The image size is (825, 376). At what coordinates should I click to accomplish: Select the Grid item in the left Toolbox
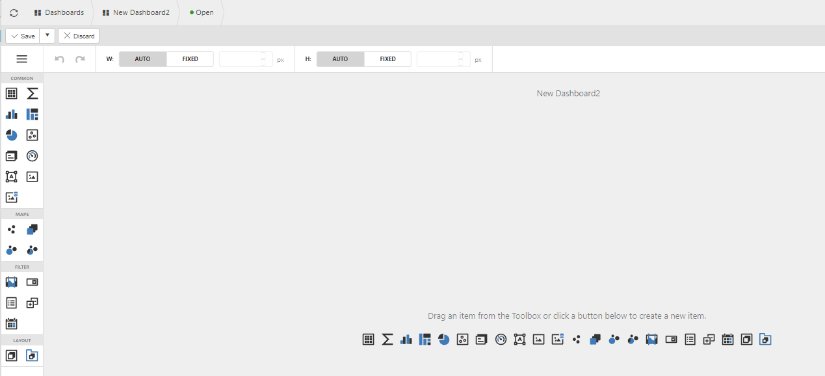[12, 94]
